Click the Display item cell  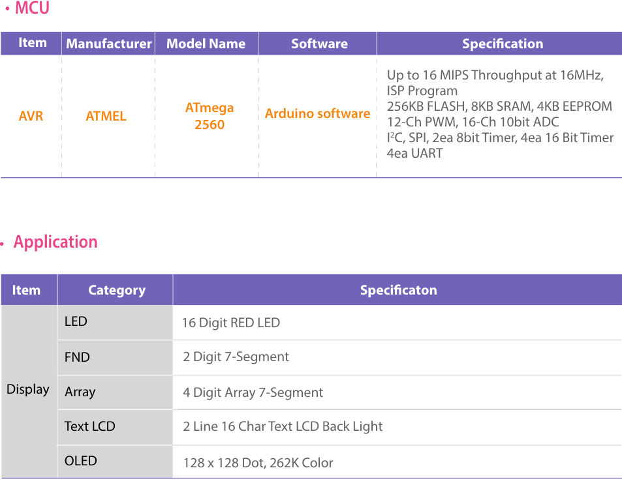pos(28,389)
